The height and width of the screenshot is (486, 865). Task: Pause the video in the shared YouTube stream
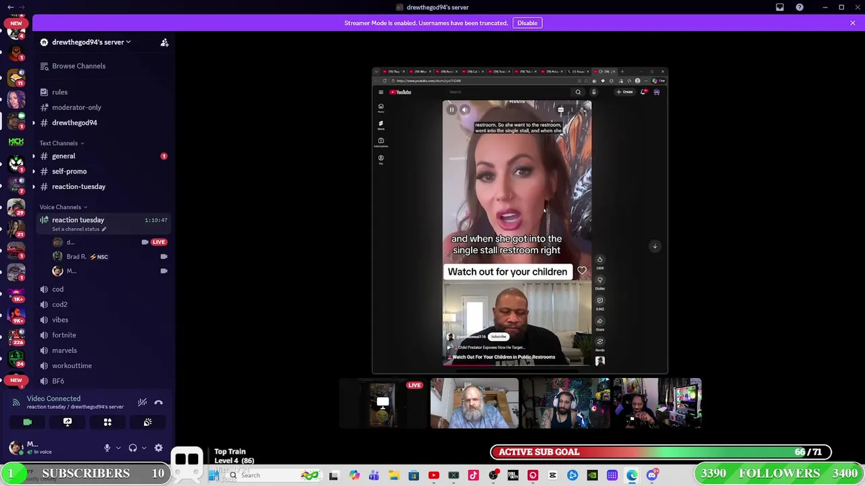(x=451, y=109)
